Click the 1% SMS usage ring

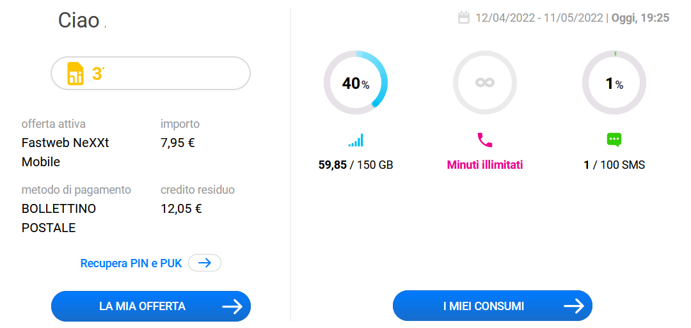[x=614, y=83]
